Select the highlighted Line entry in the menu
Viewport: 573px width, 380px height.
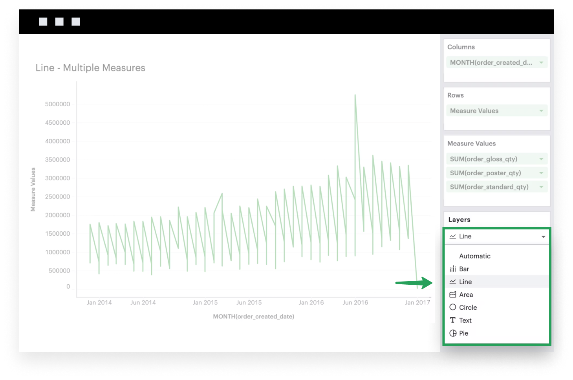point(465,282)
